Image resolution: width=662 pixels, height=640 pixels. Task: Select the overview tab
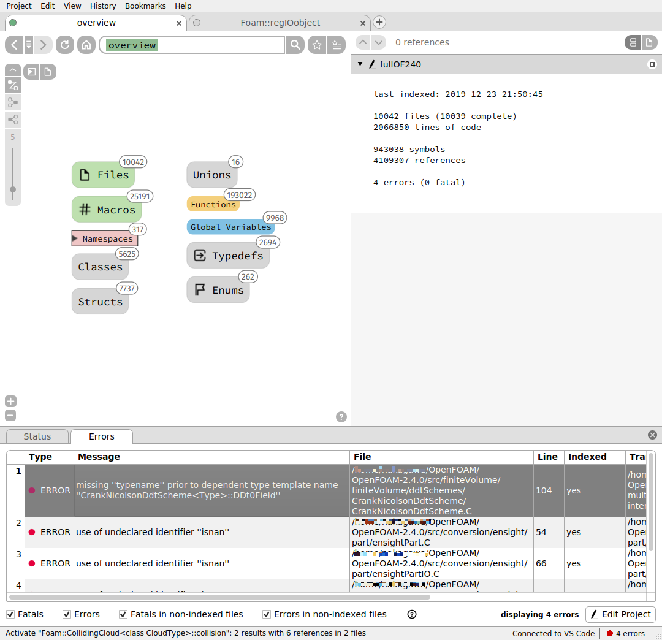click(96, 23)
